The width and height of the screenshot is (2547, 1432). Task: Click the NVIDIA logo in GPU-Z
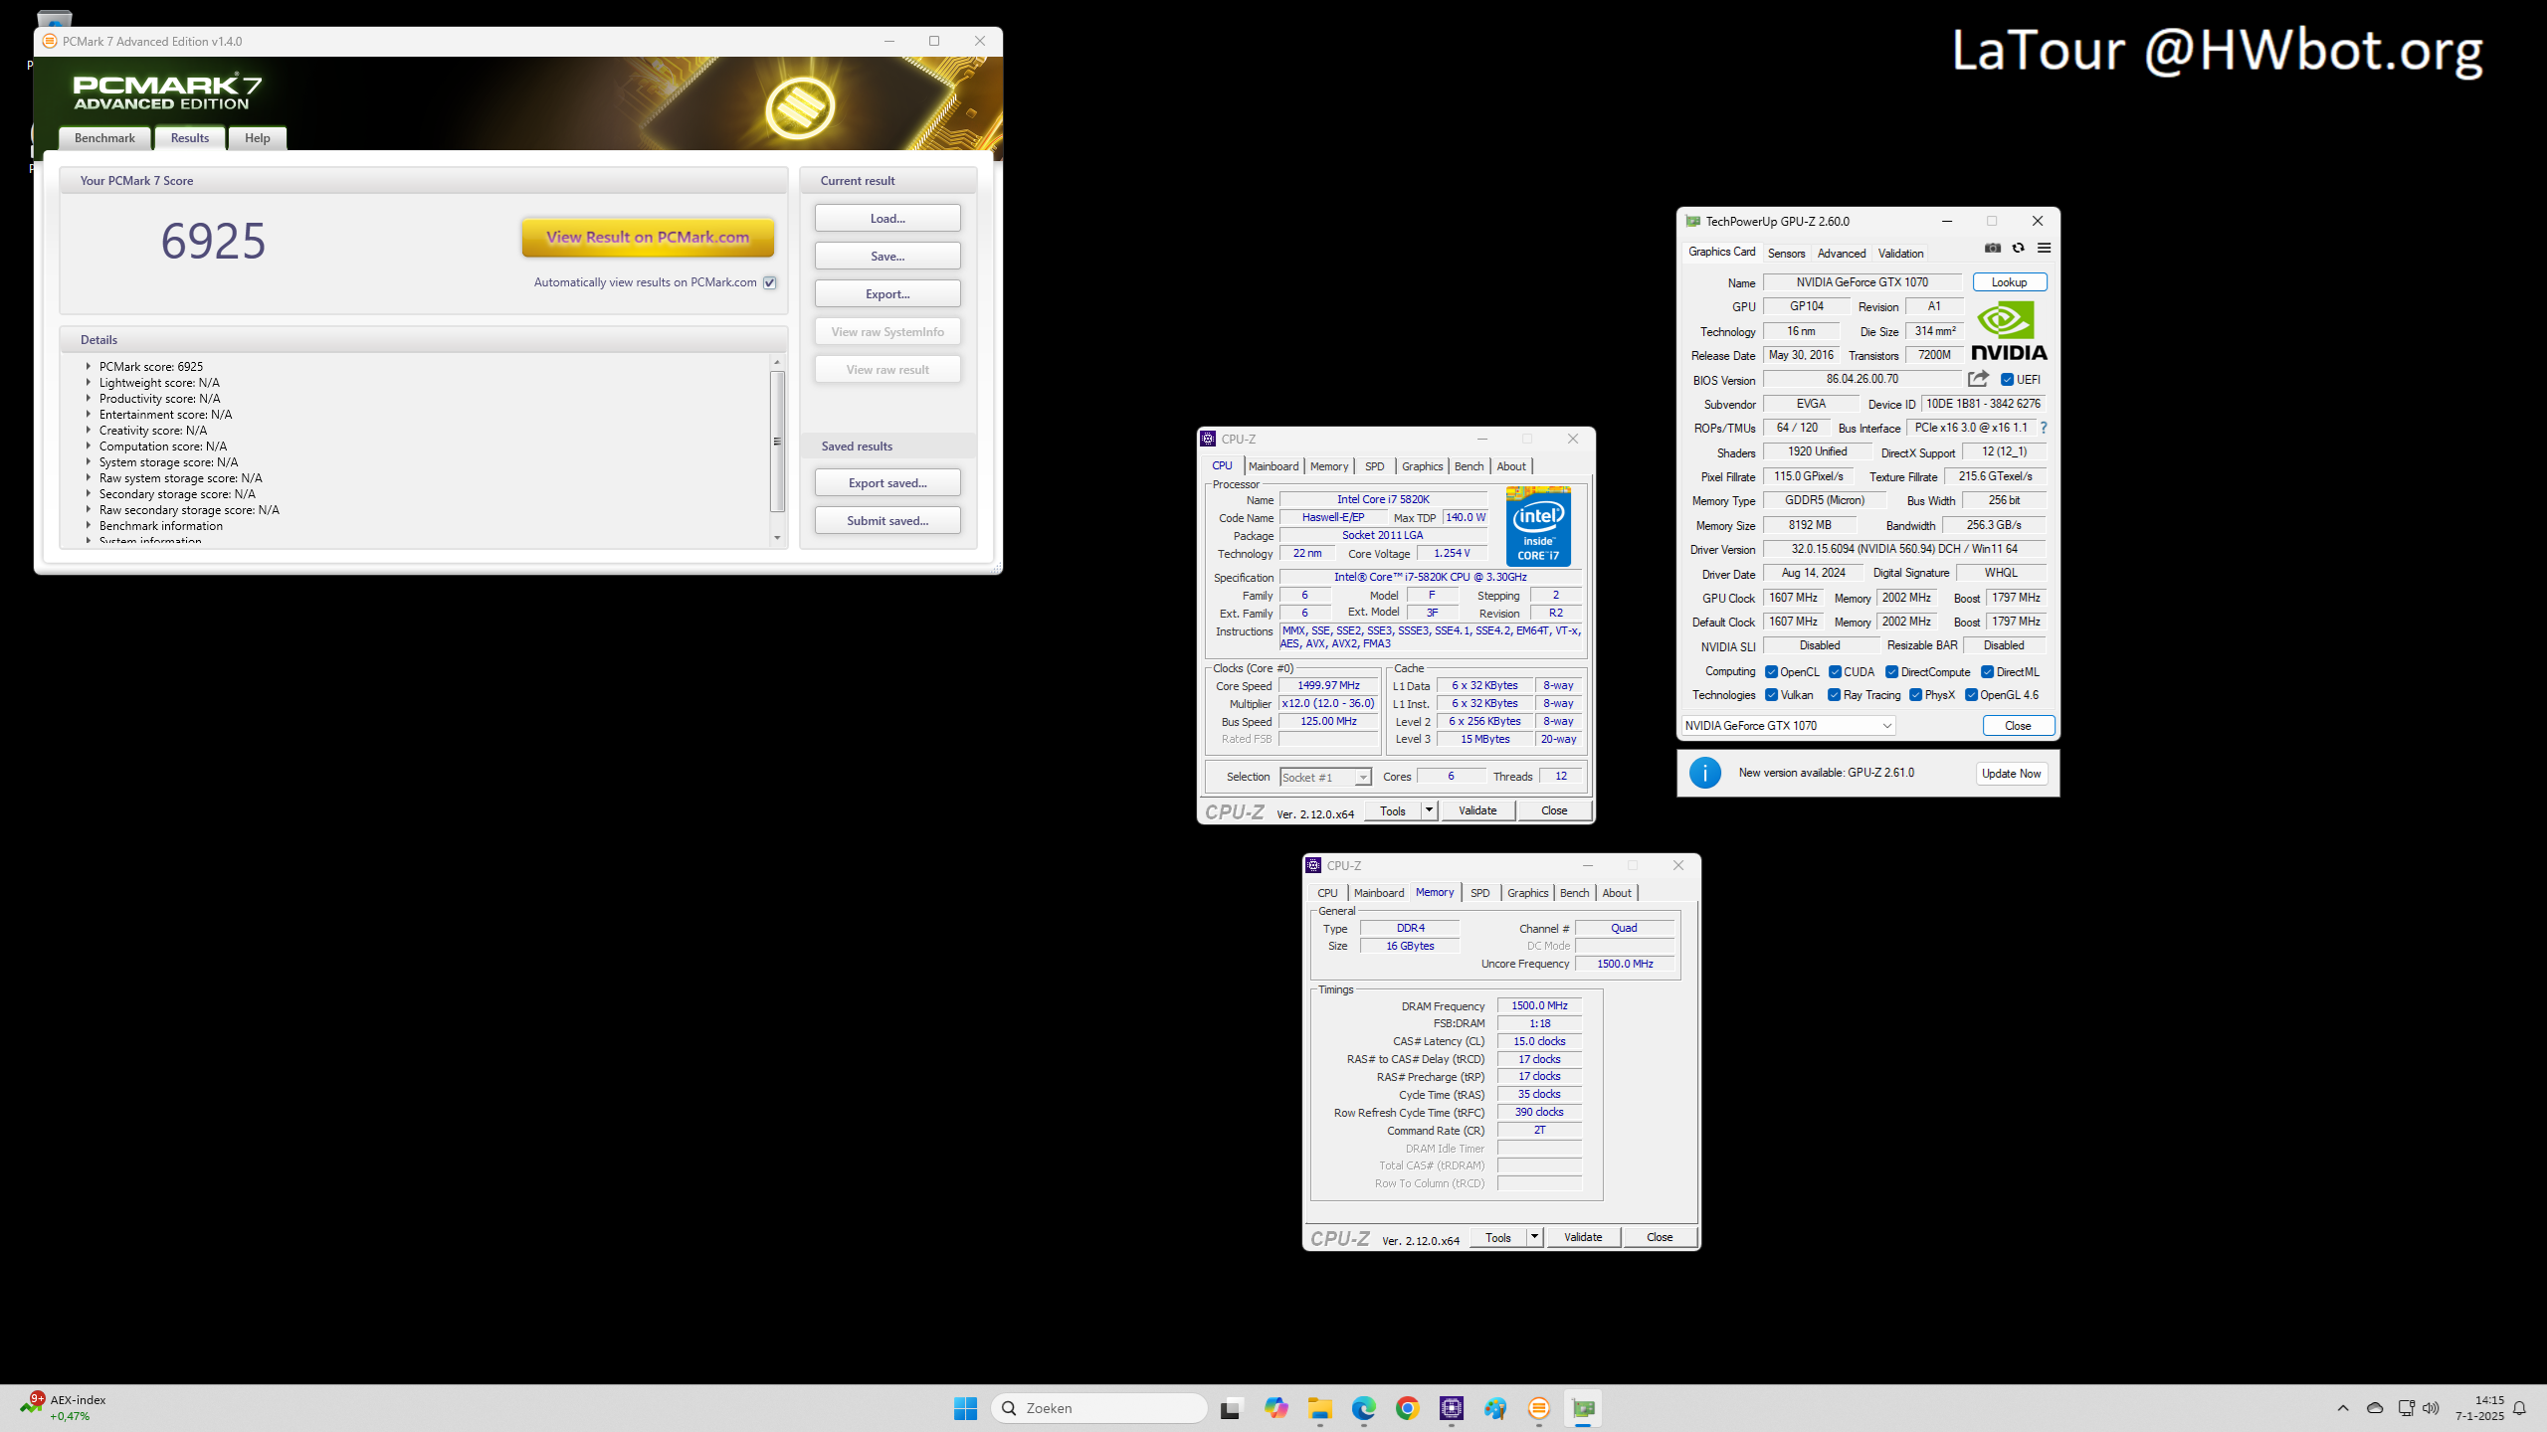click(x=2009, y=331)
